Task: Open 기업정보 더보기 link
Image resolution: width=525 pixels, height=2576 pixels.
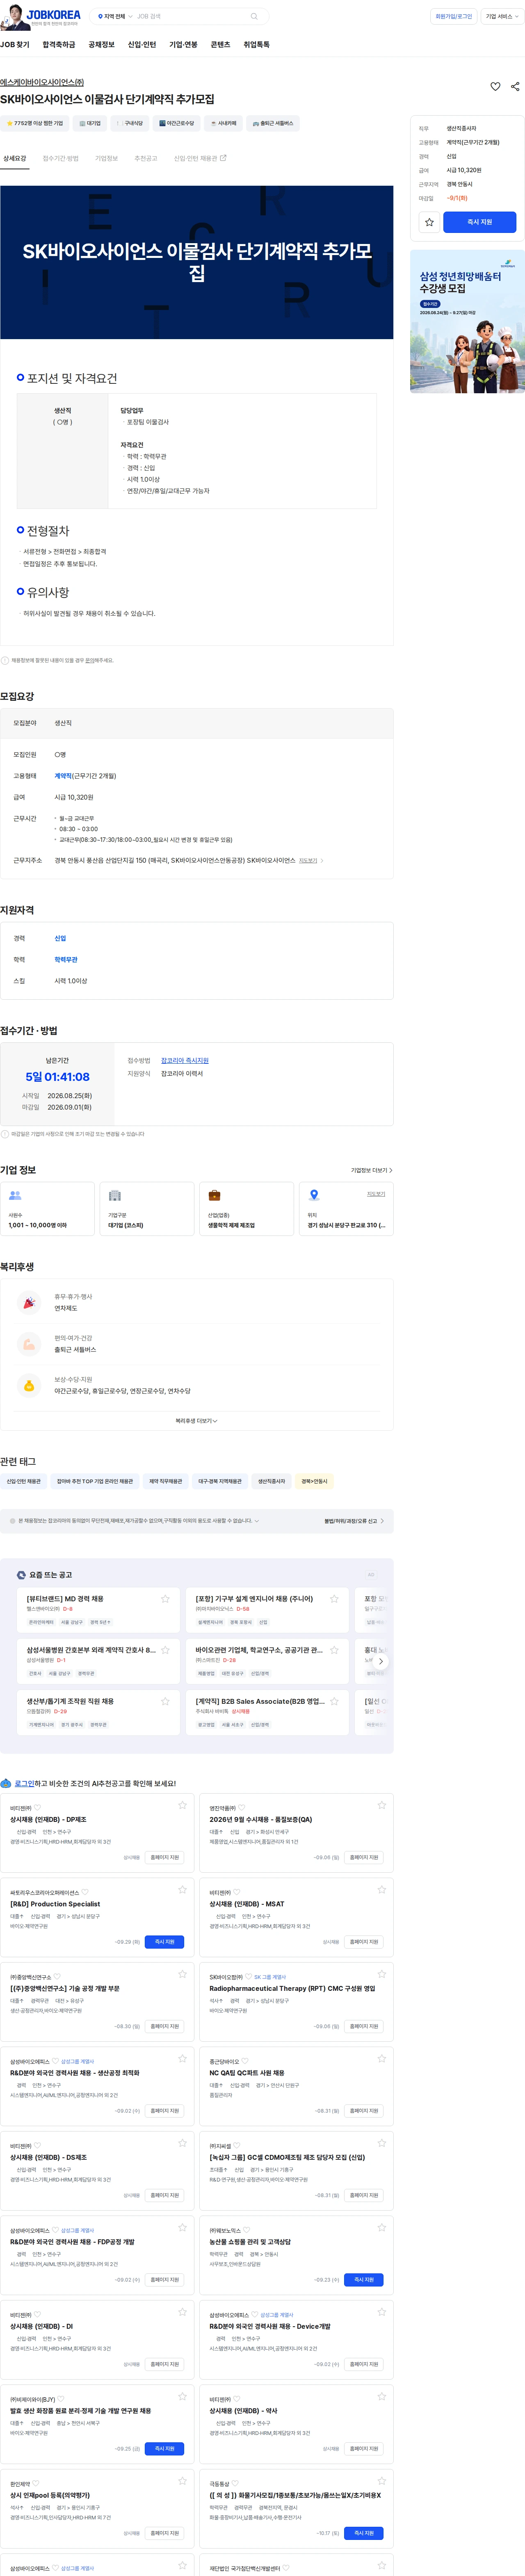Action: (371, 1170)
